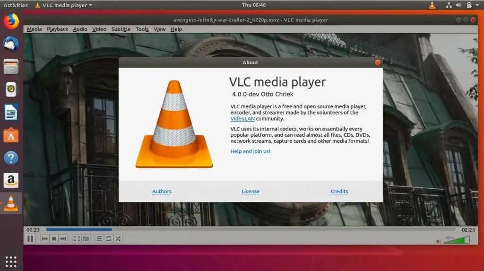Screen dimensions: 484x271
Task: Minimize the VLC main window
Action: 458,20
